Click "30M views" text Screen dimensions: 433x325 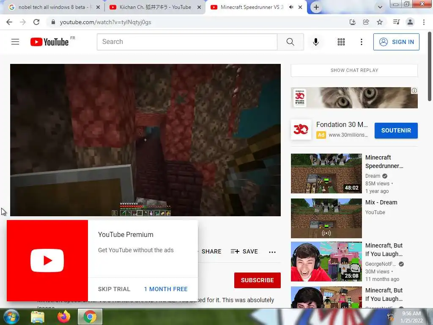coord(377,272)
